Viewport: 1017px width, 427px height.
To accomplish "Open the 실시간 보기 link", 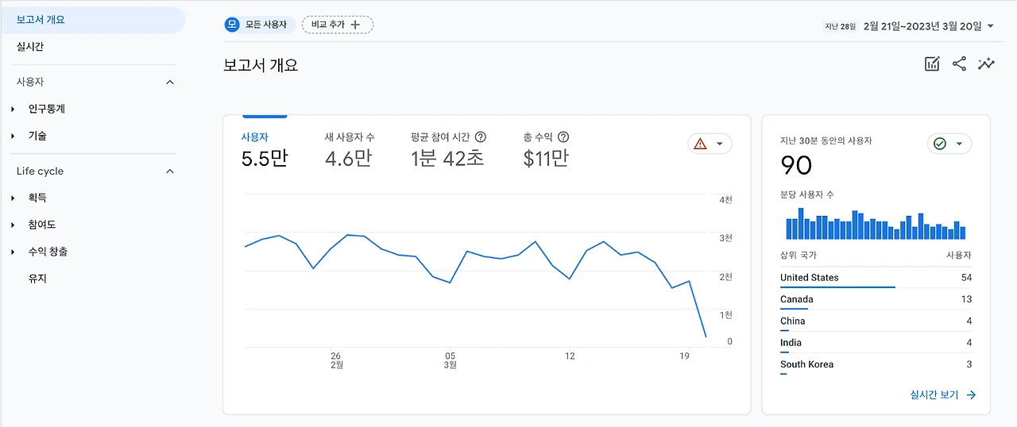I will coord(943,394).
